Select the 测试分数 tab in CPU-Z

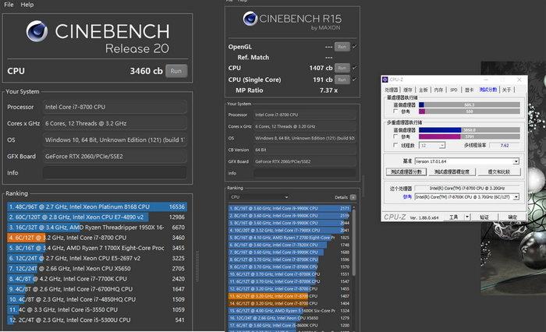(487, 90)
